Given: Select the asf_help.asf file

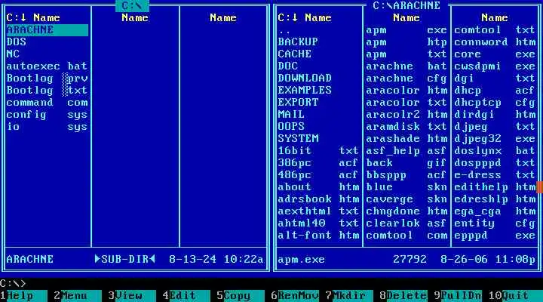Looking at the screenshot, I should pyautogui.click(x=406, y=151).
